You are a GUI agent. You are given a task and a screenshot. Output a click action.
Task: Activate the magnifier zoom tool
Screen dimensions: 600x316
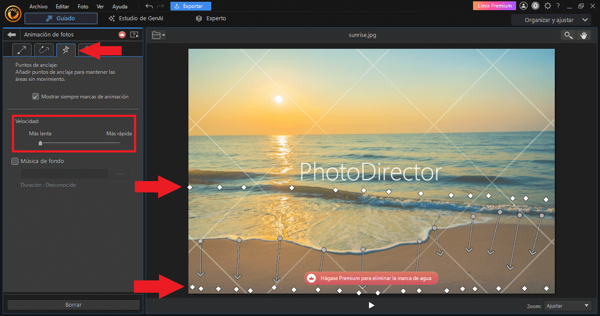point(568,36)
